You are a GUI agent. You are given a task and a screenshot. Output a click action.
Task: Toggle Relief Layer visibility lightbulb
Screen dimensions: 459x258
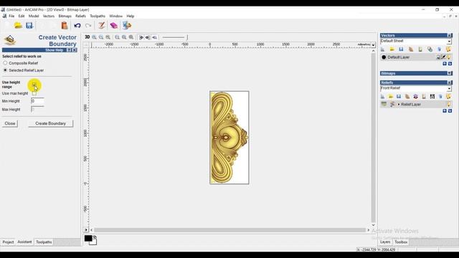point(450,105)
